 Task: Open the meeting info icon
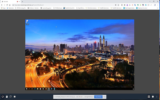point(153,96)
